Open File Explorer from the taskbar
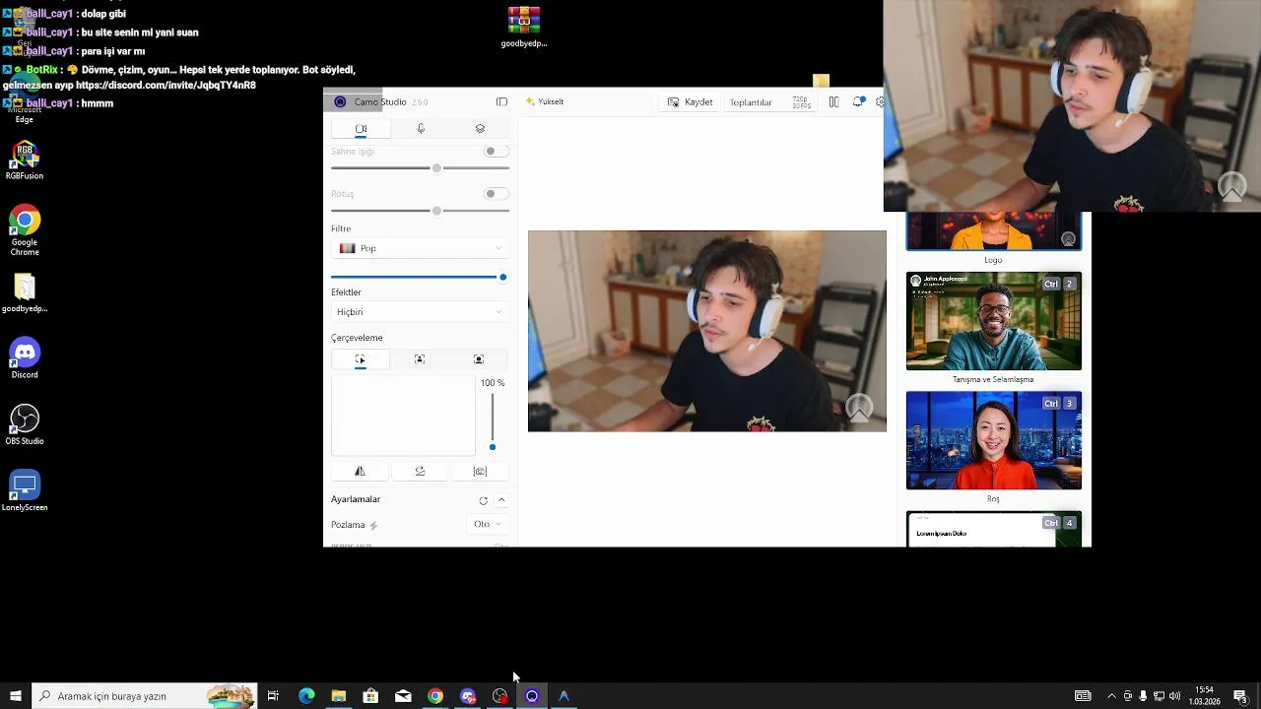Viewport: 1261px width, 709px height. coord(339,696)
